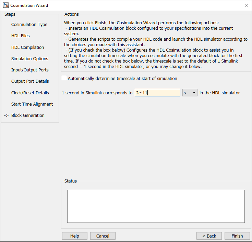Click the Cosimulation Wizard title bar icon
The width and height of the screenshot is (252, 242).
pyautogui.click(x=6, y=5)
